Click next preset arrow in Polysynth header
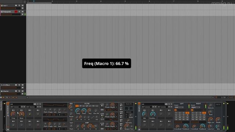The image size is (235, 132). click(x=40, y=104)
